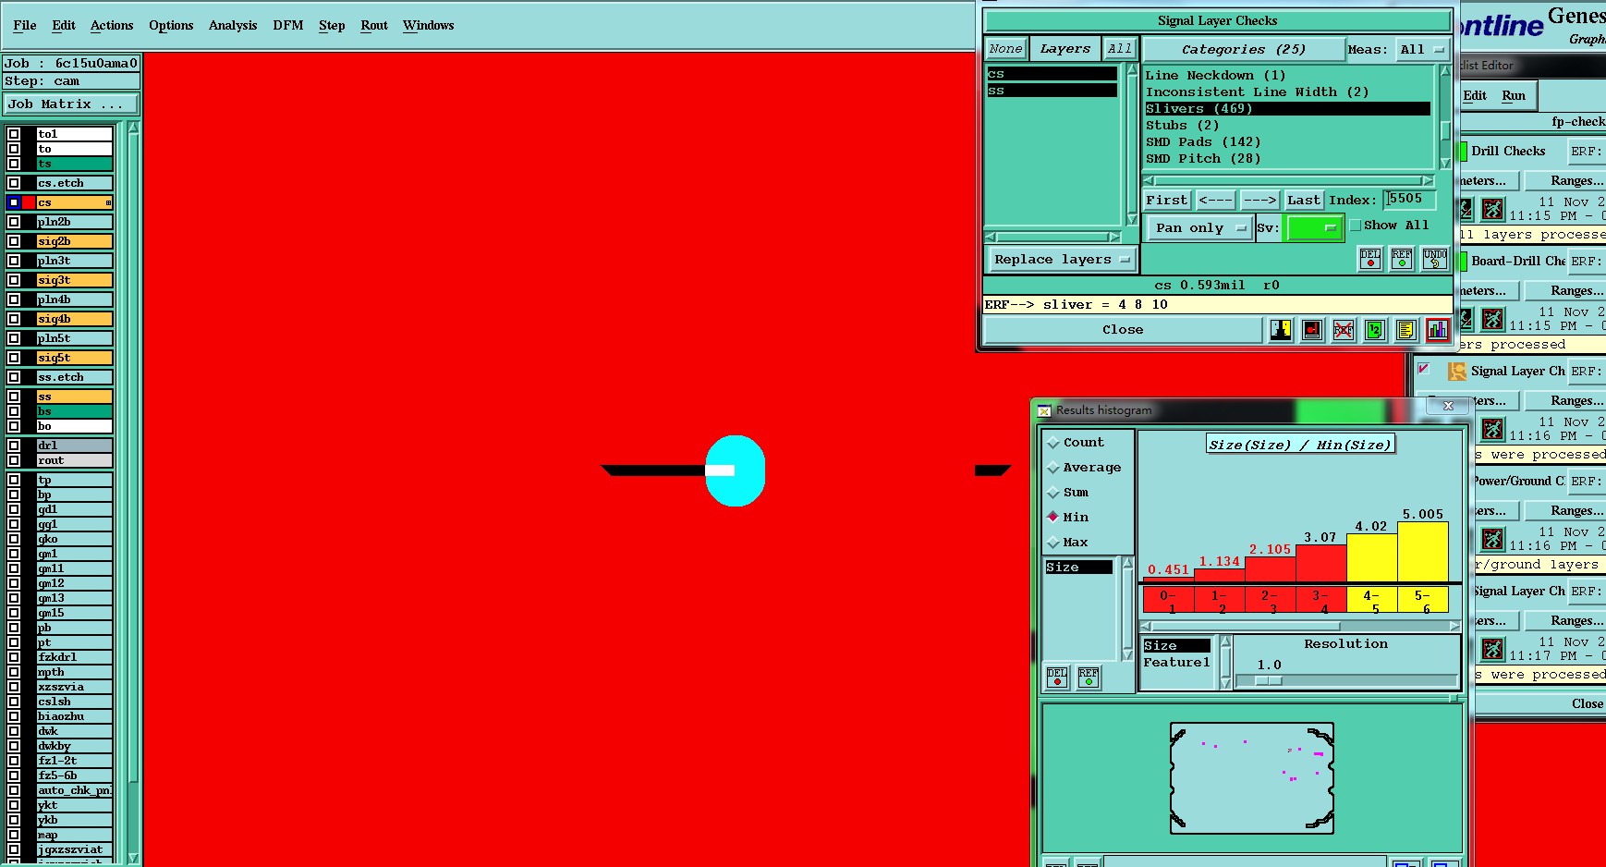Go to previous result with <--- button

coord(1215,201)
